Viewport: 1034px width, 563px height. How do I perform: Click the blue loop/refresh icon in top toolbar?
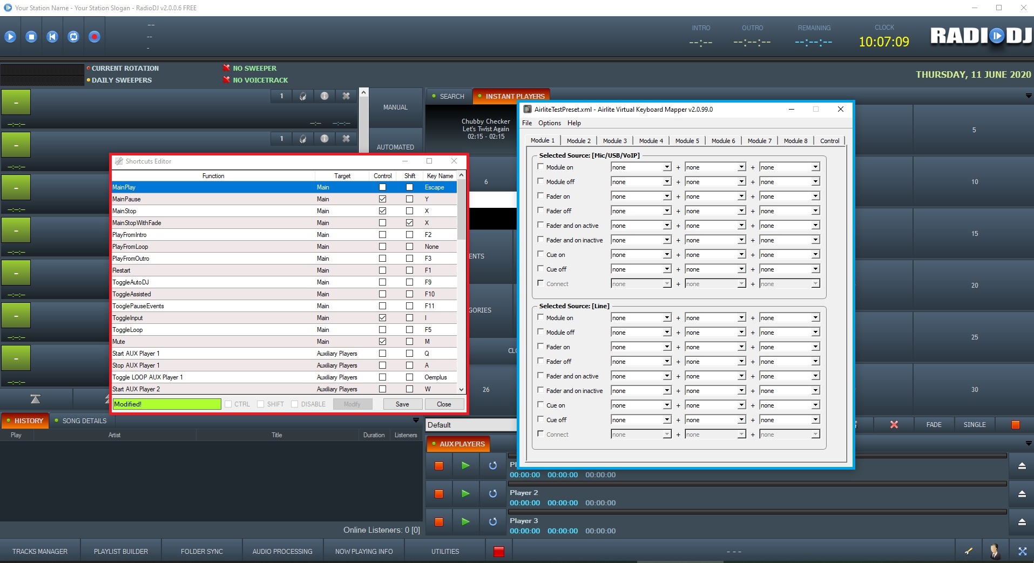[x=73, y=37]
